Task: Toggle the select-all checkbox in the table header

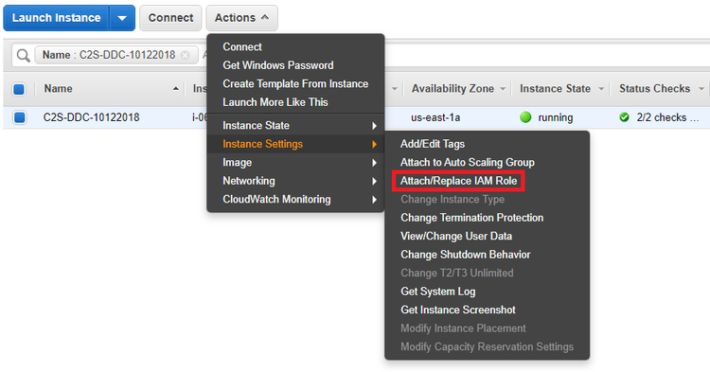Action: tap(19, 89)
